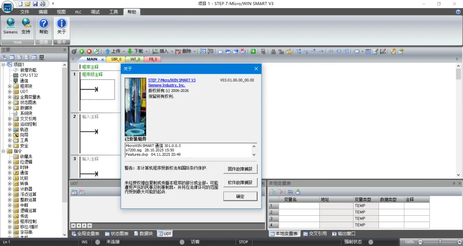Click delete row icon in local variable table

point(280,192)
